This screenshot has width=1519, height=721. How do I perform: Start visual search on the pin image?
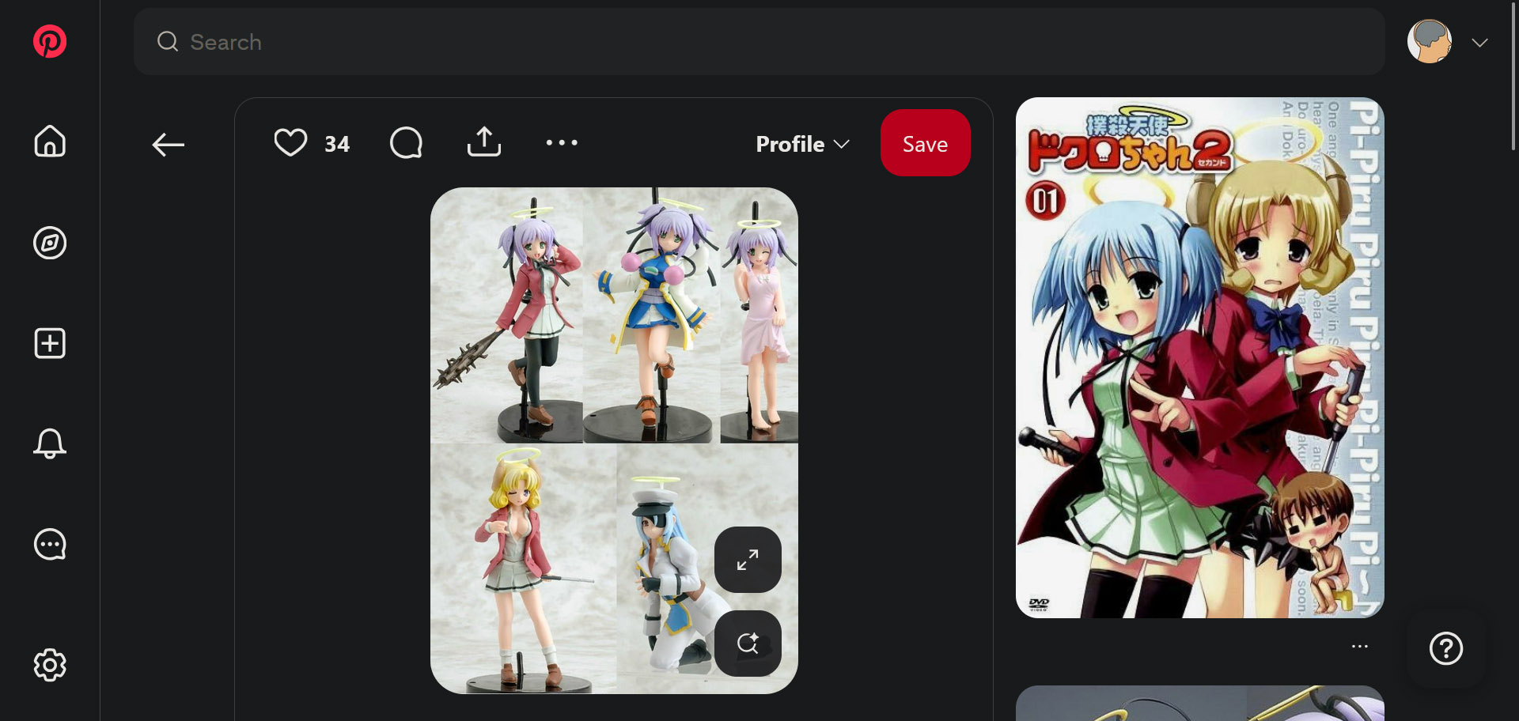[748, 644]
